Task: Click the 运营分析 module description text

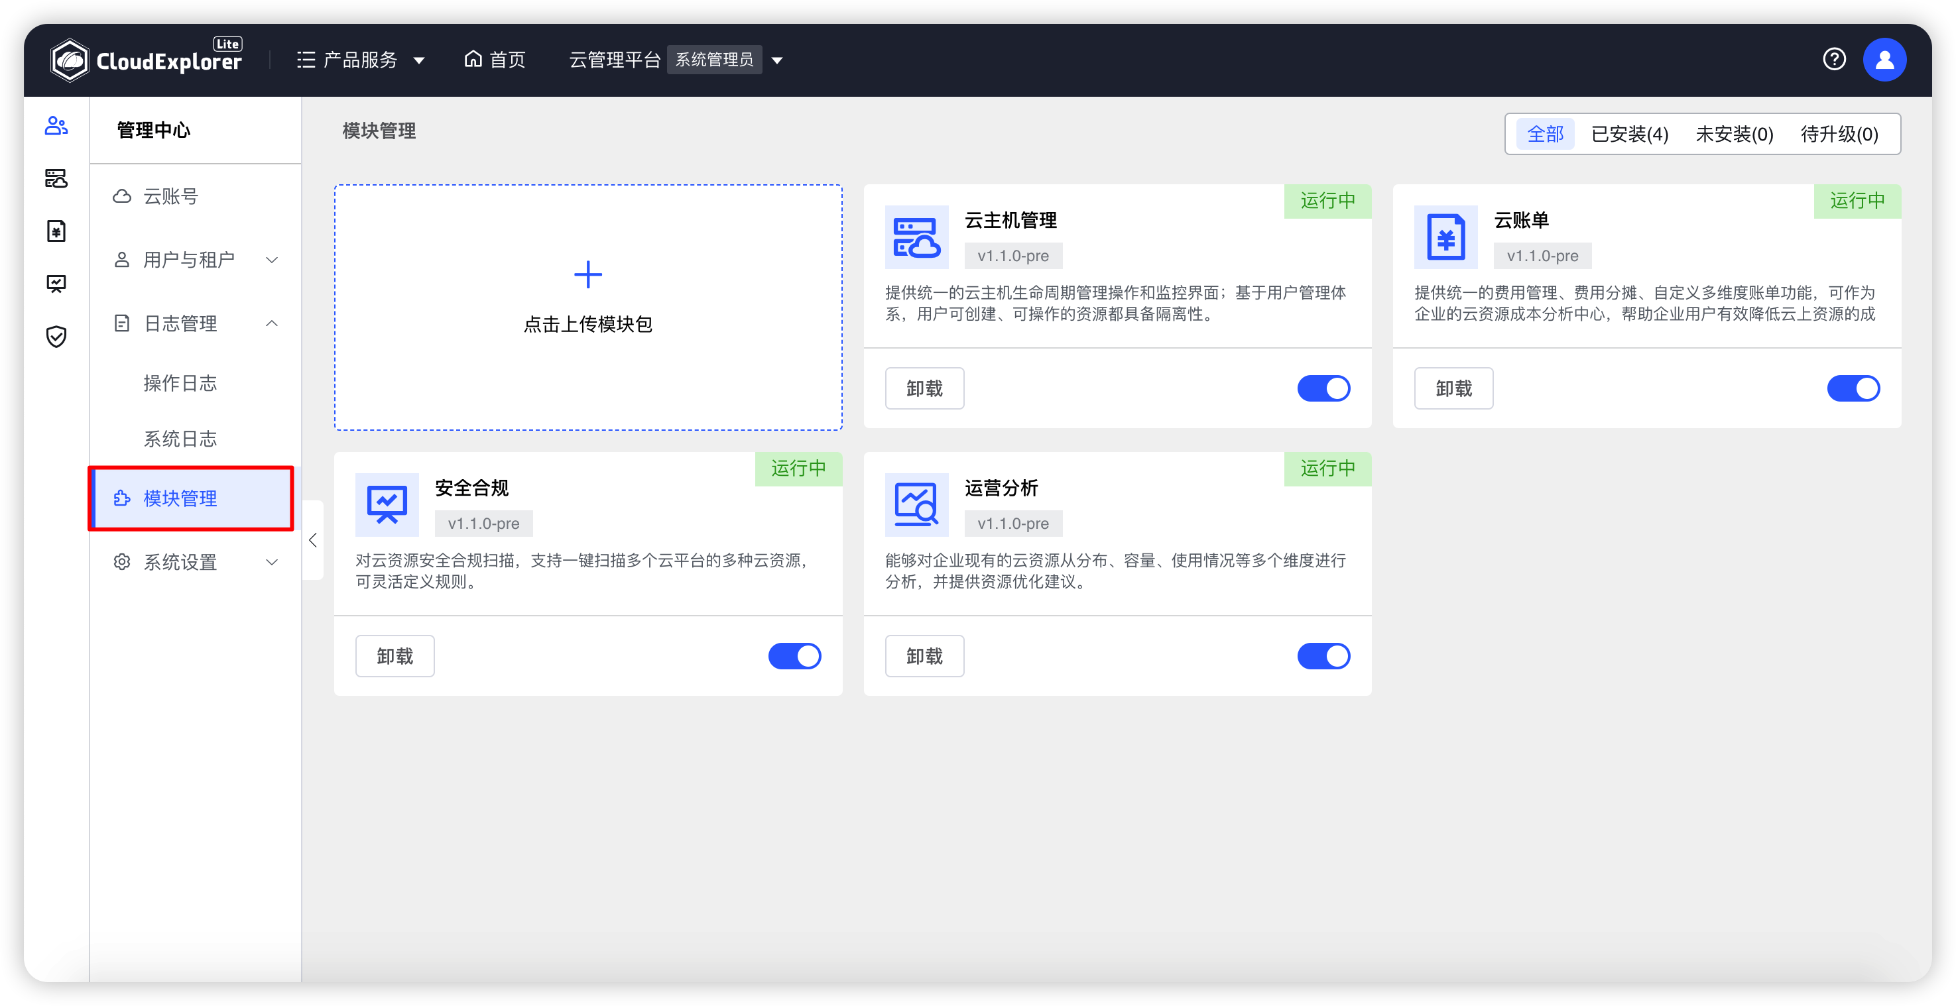Action: tap(1115, 571)
